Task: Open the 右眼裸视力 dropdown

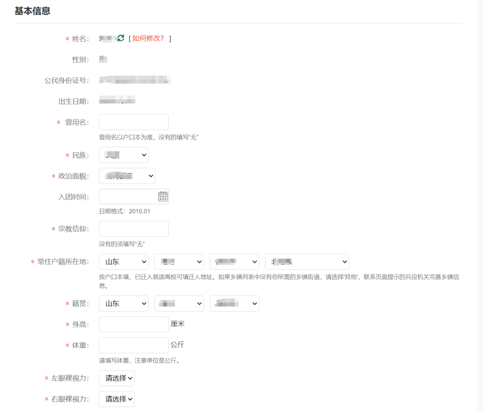Action: pyautogui.click(x=117, y=399)
